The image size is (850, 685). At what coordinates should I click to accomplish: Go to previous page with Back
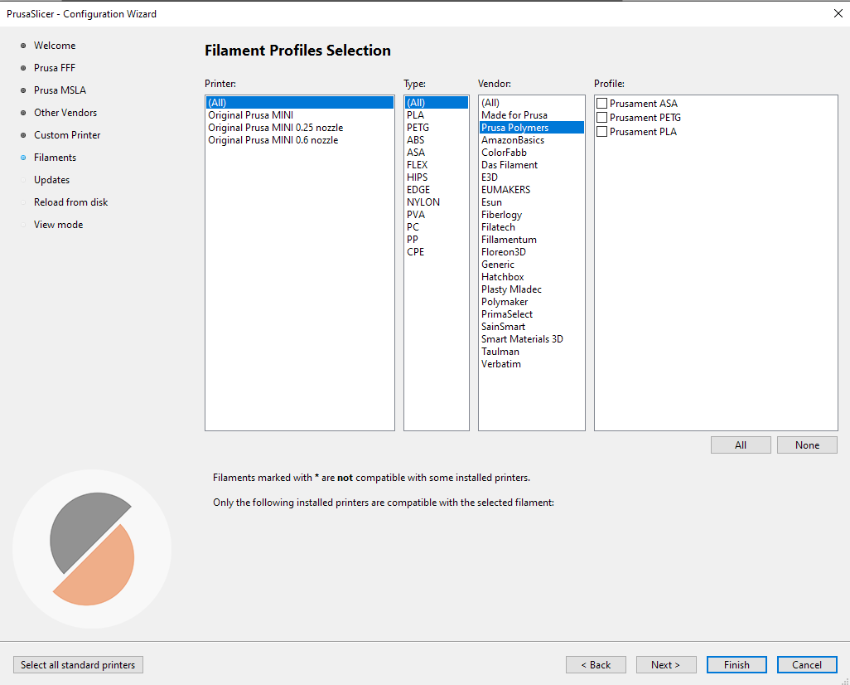[596, 665]
